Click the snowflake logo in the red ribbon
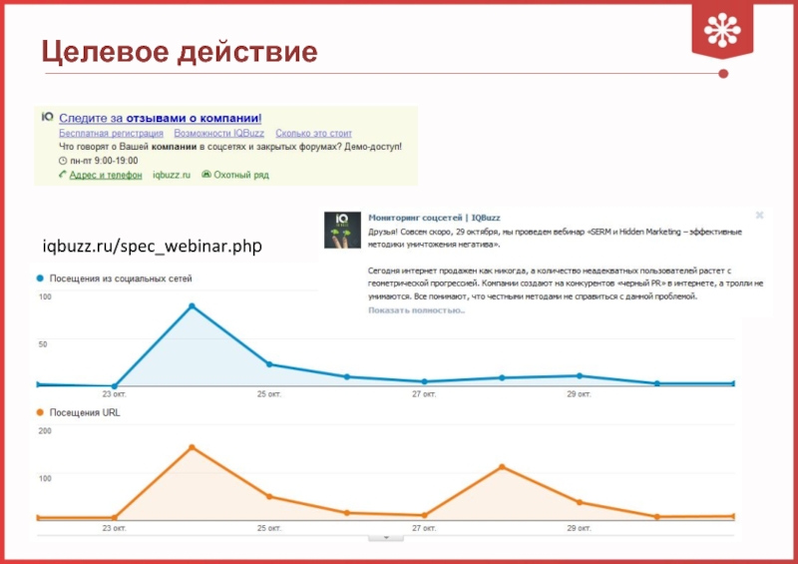 pos(722,31)
